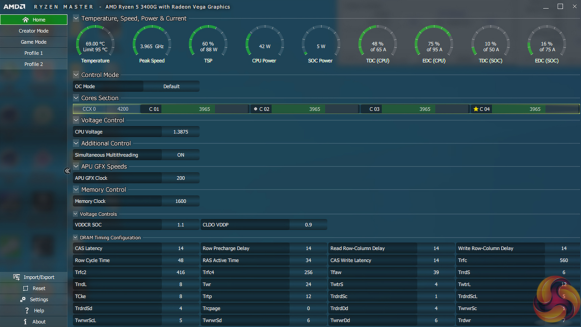Screen dimensions: 581x327
Task: Open Profile 1
Action: point(33,53)
